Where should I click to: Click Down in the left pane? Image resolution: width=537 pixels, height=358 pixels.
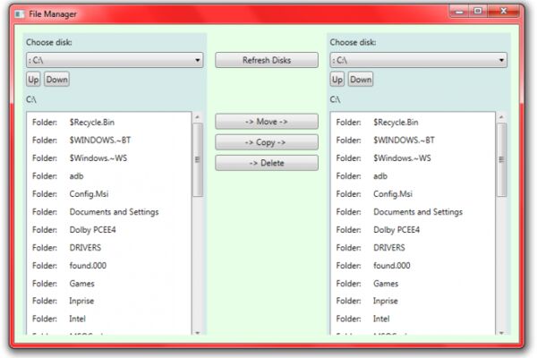tap(57, 80)
